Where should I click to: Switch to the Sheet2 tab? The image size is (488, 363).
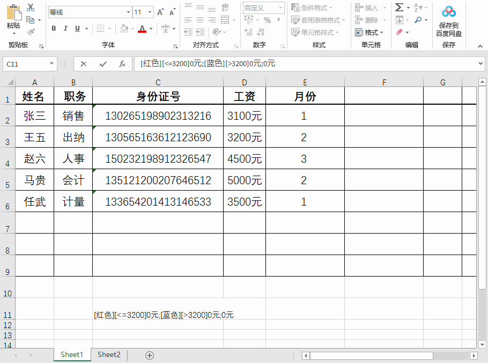click(x=109, y=354)
